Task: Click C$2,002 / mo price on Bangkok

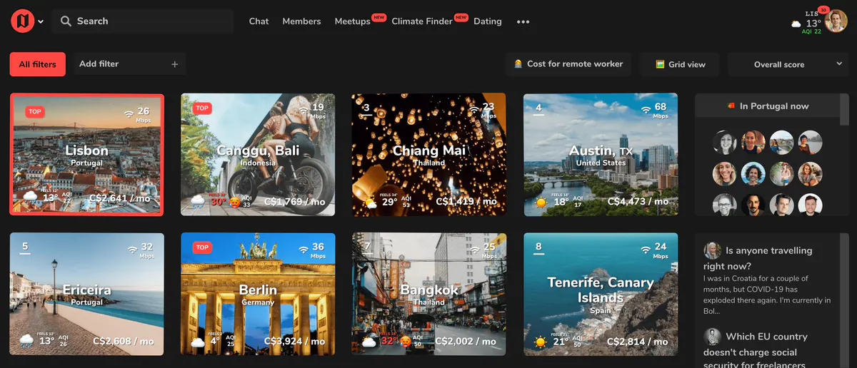Action: (x=466, y=342)
